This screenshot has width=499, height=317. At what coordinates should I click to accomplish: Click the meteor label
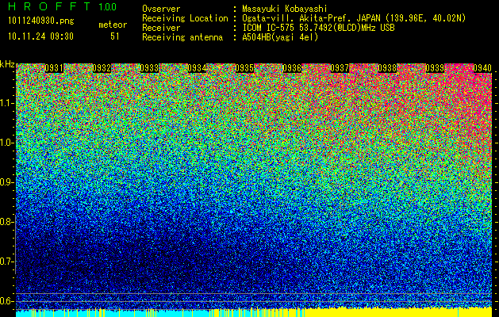113,25
